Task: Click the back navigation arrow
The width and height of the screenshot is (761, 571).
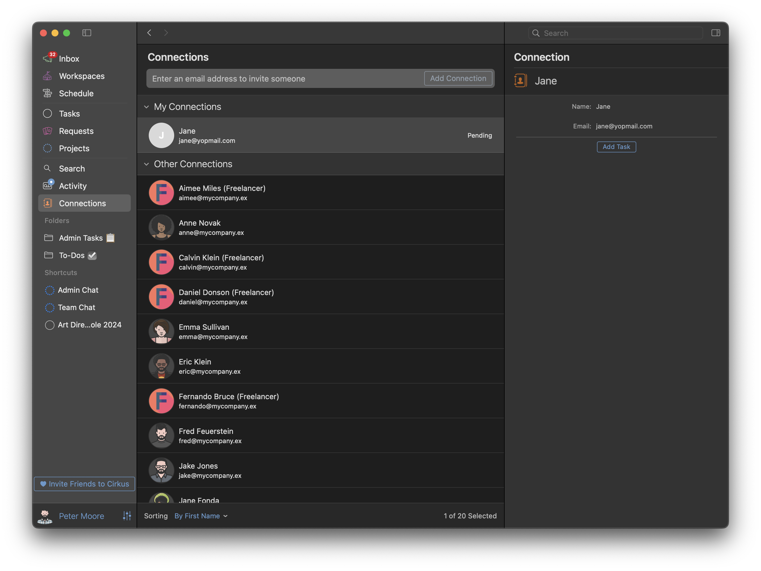Action: coord(149,33)
